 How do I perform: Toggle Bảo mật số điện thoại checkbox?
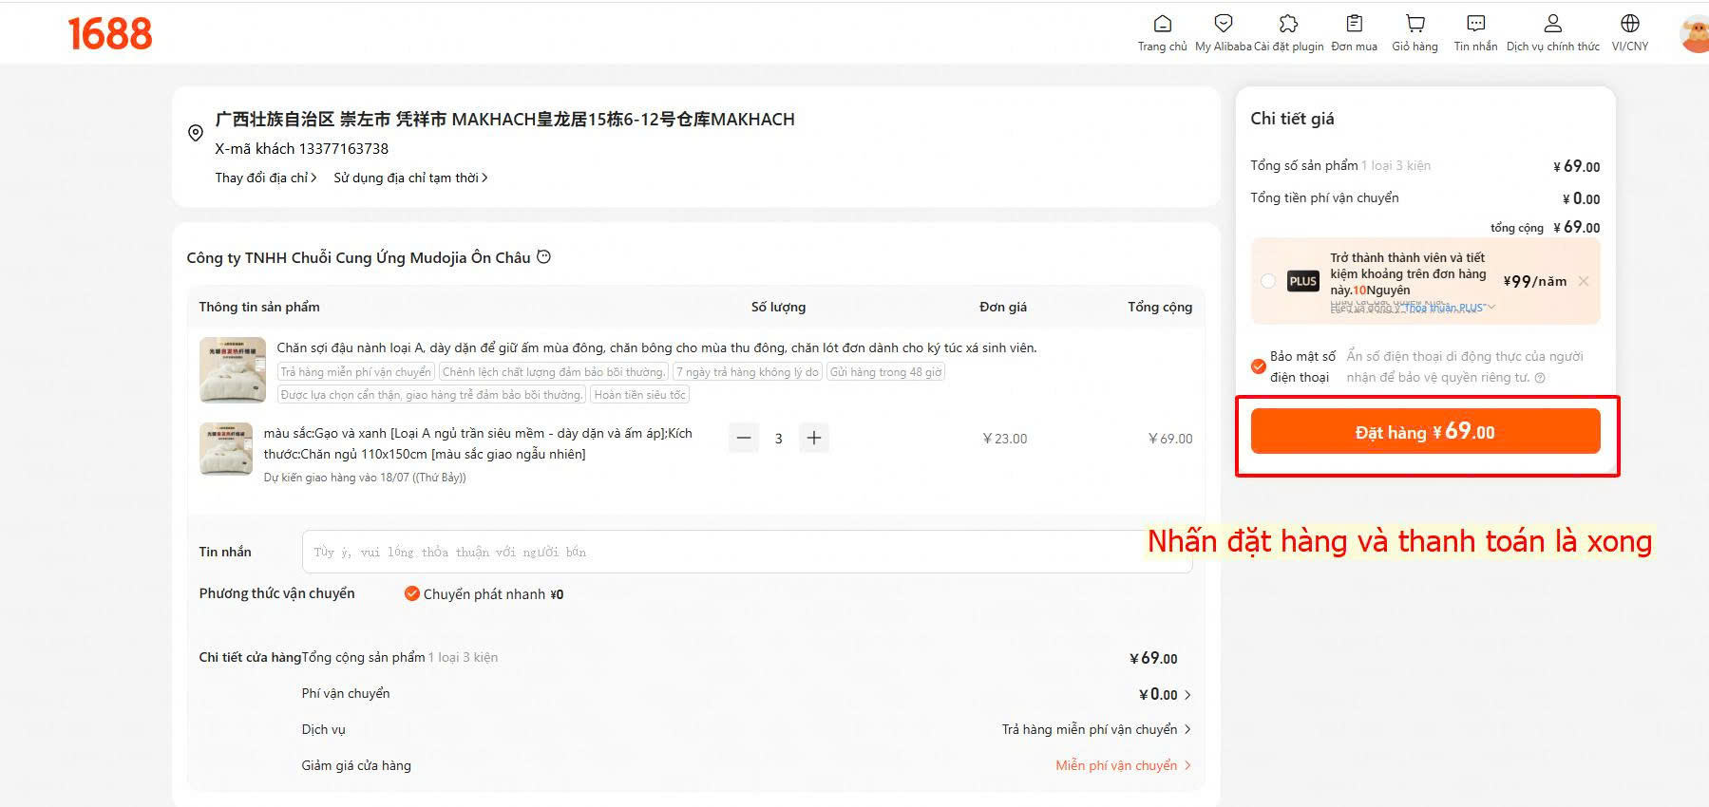point(1259,366)
